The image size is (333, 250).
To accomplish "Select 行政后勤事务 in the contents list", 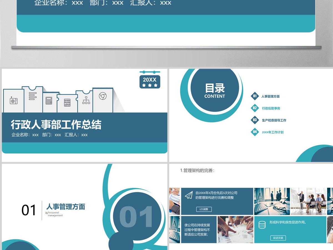I will pyautogui.click(x=271, y=108).
